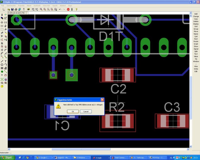Open the 4 eagle taskbar group
Image resolution: width=200 pixels, height=160 pixels.
click(x=101, y=158)
